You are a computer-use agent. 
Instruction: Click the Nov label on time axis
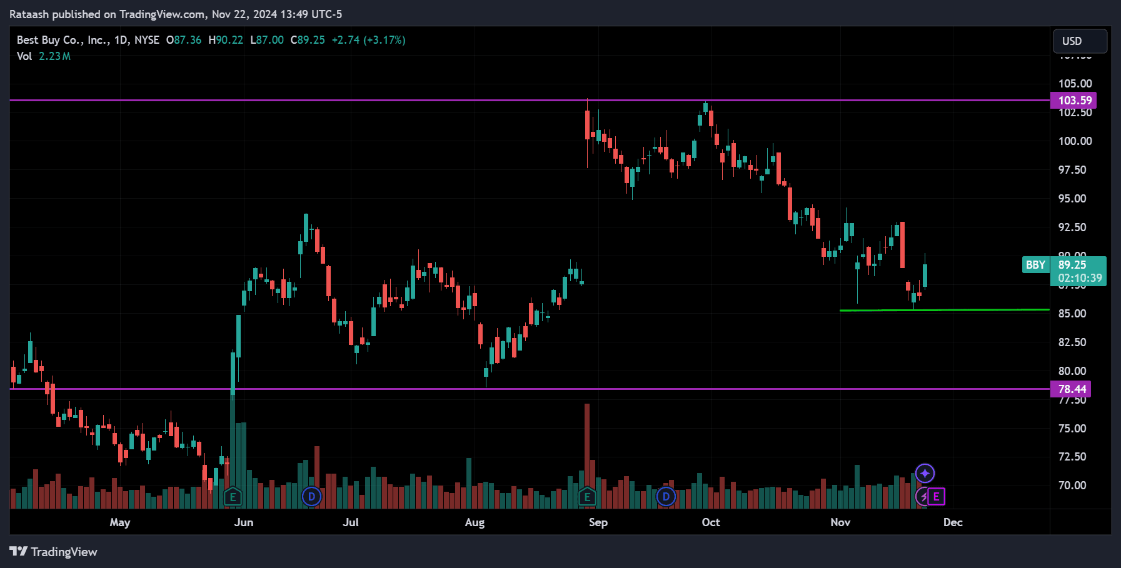pos(840,522)
